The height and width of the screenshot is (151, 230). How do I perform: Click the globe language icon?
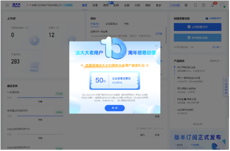(186, 5)
